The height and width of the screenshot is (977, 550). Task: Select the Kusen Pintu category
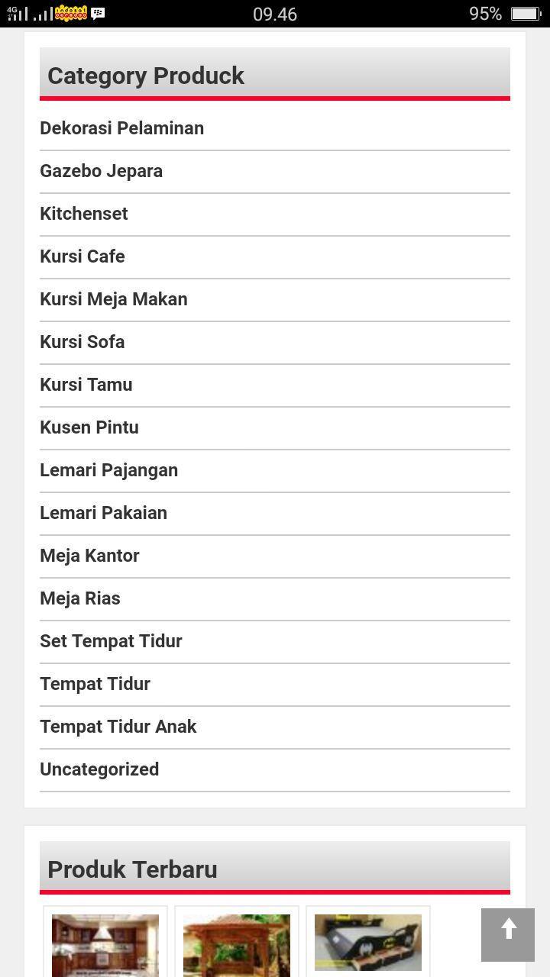[x=89, y=427]
